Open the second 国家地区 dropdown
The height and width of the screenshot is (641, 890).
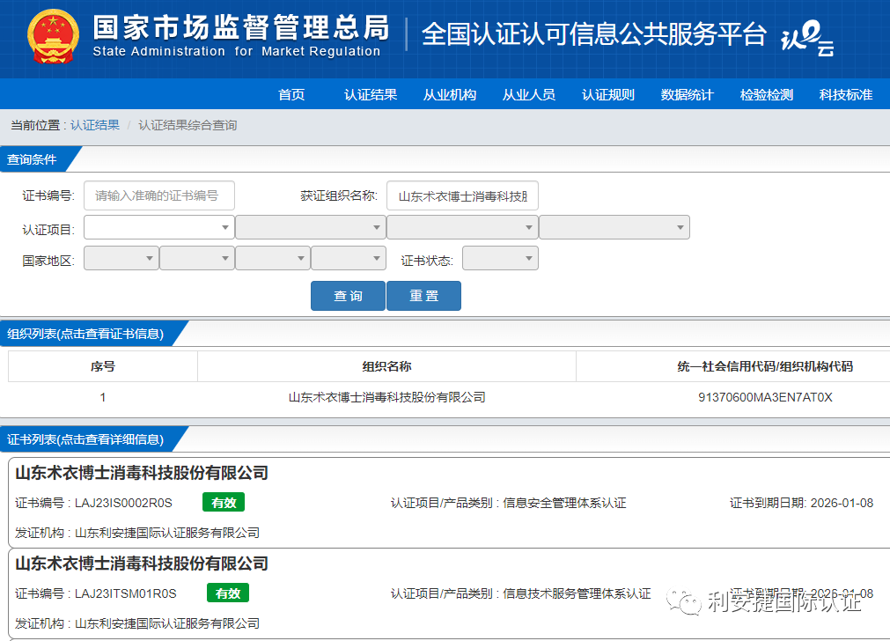point(197,258)
